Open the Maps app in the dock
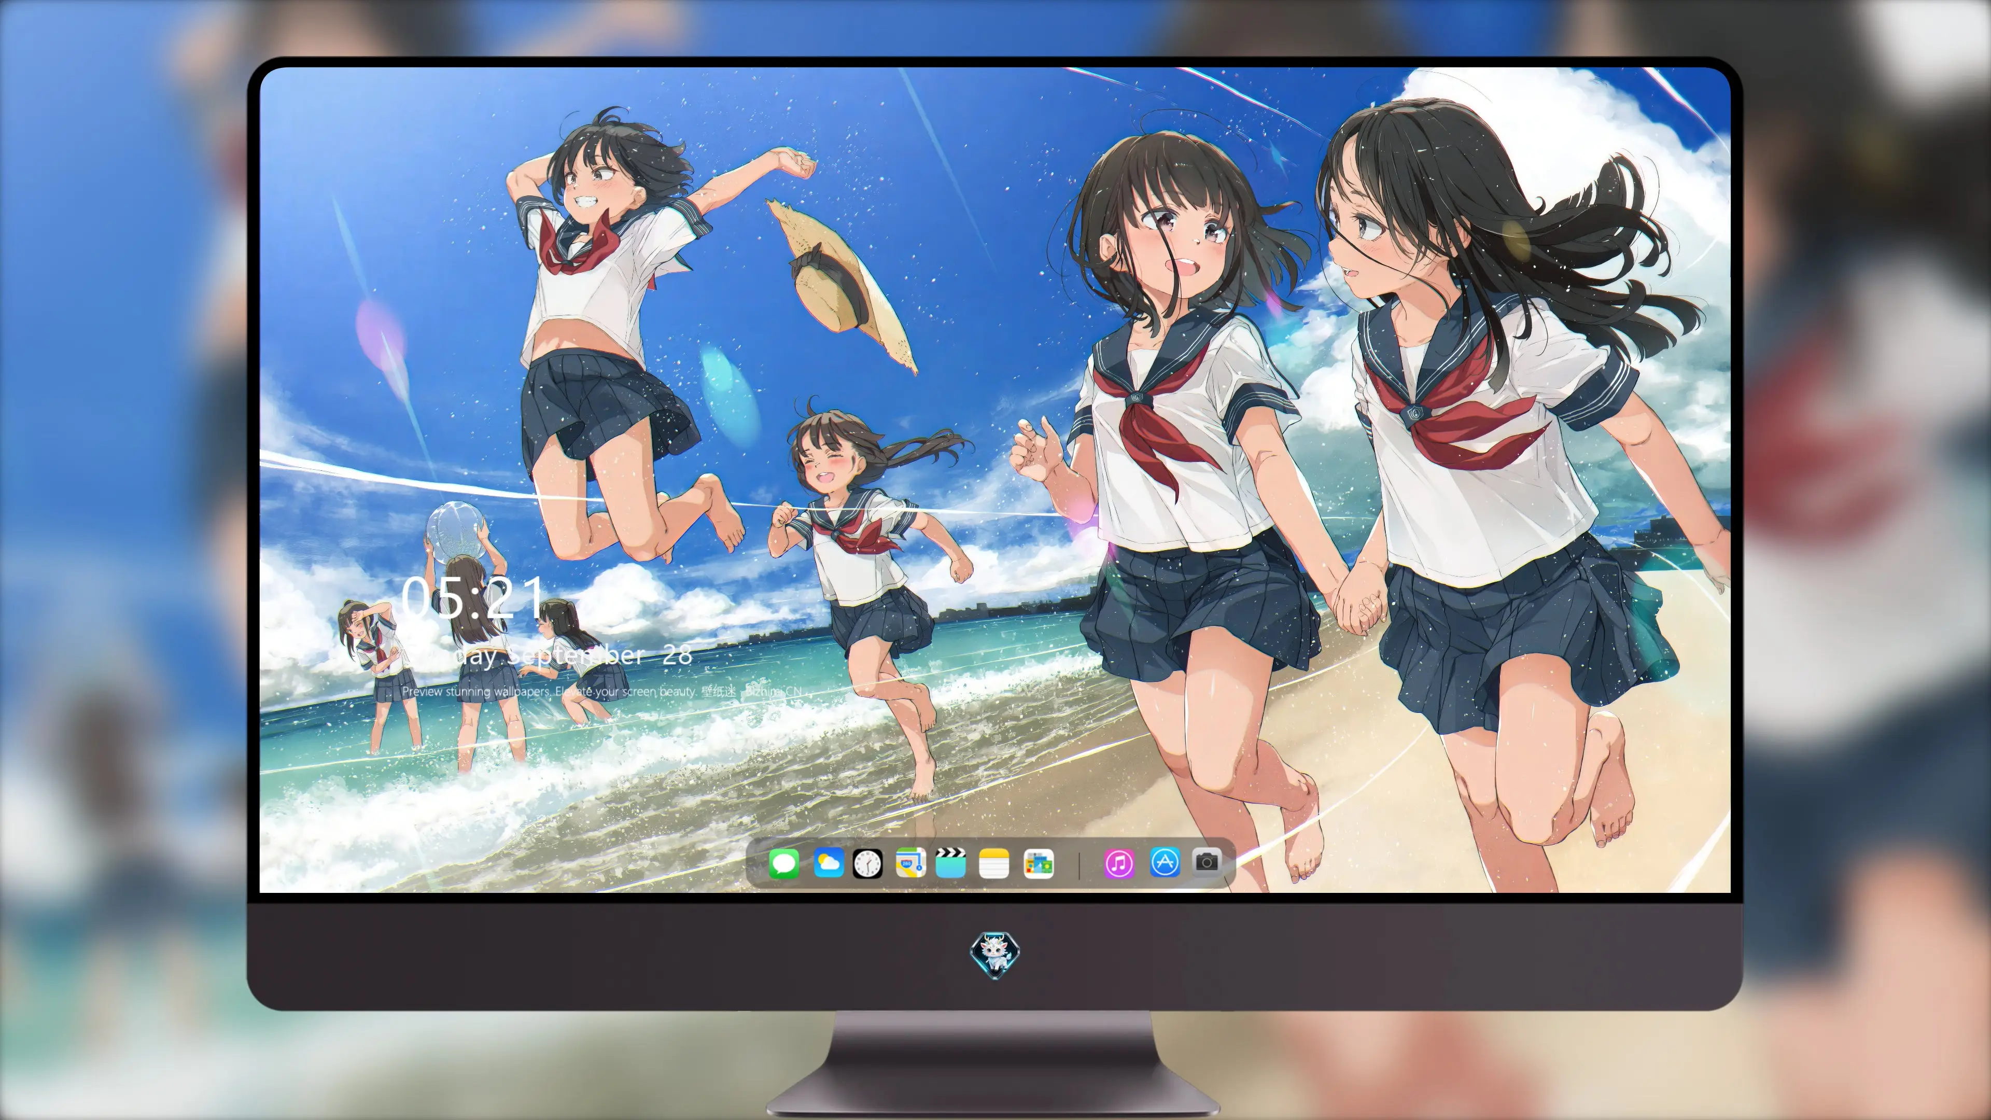 point(910,863)
